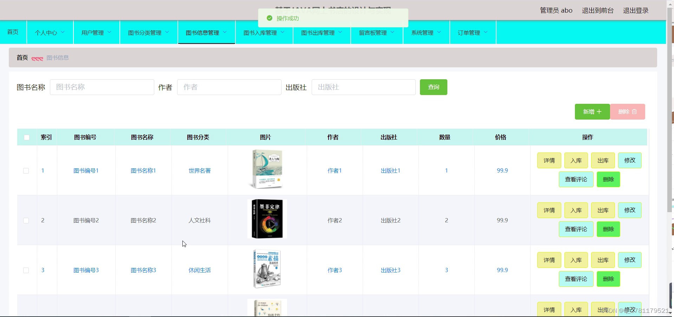Focus the 出版社 search input

click(364, 87)
